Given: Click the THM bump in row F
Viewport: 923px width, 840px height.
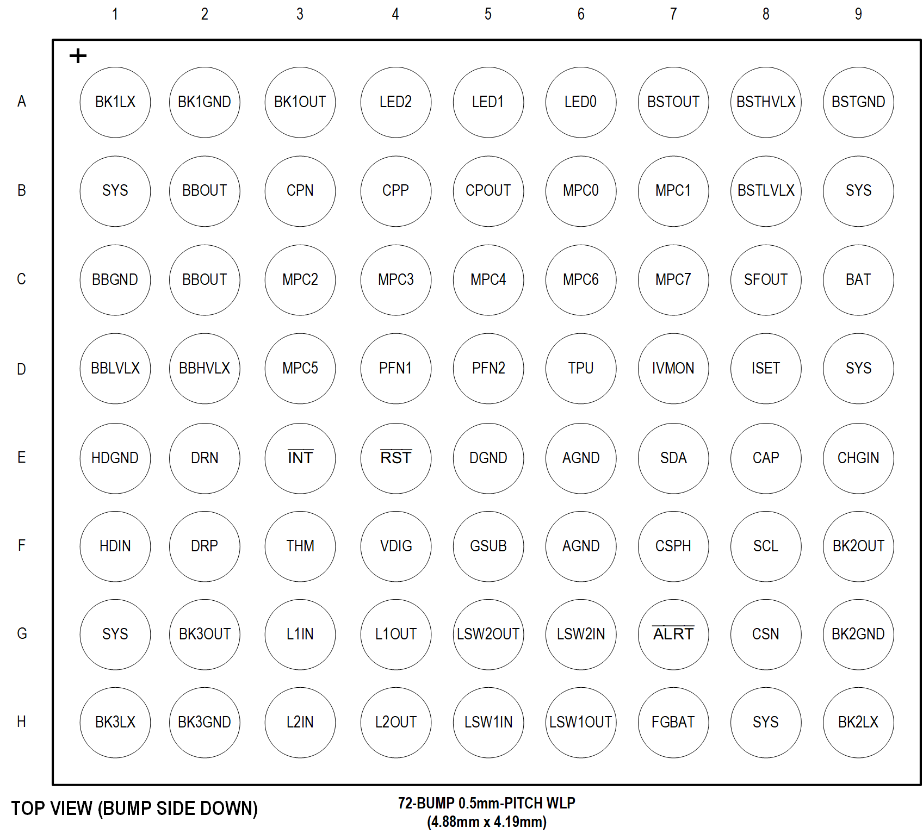Looking at the screenshot, I should (300, 546).
